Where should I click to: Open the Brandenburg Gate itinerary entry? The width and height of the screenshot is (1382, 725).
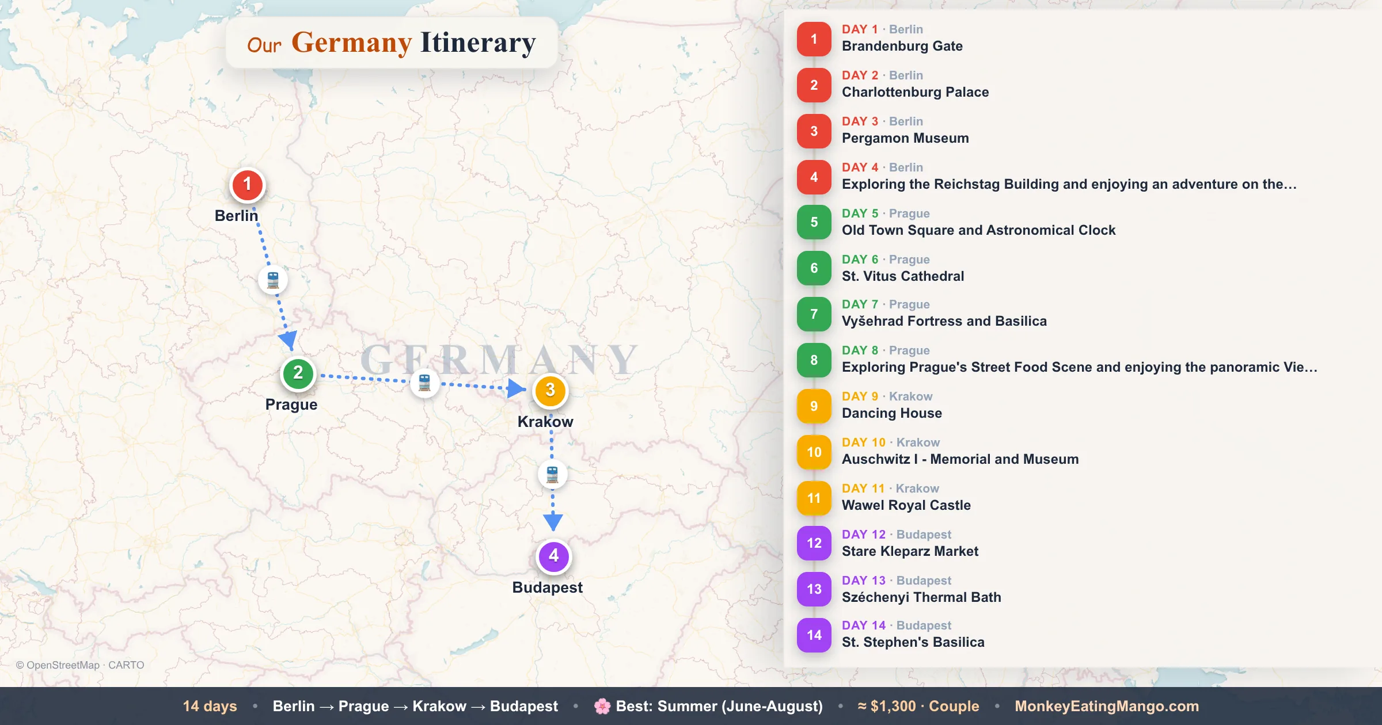point(902,47)
